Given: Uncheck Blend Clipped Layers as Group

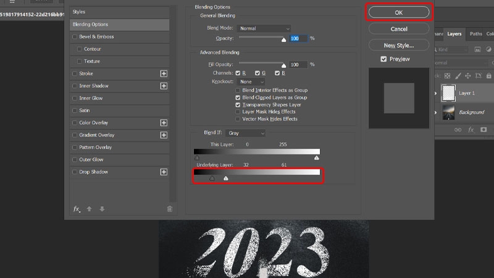Looking at the screenshot, I should click(238, 98).
